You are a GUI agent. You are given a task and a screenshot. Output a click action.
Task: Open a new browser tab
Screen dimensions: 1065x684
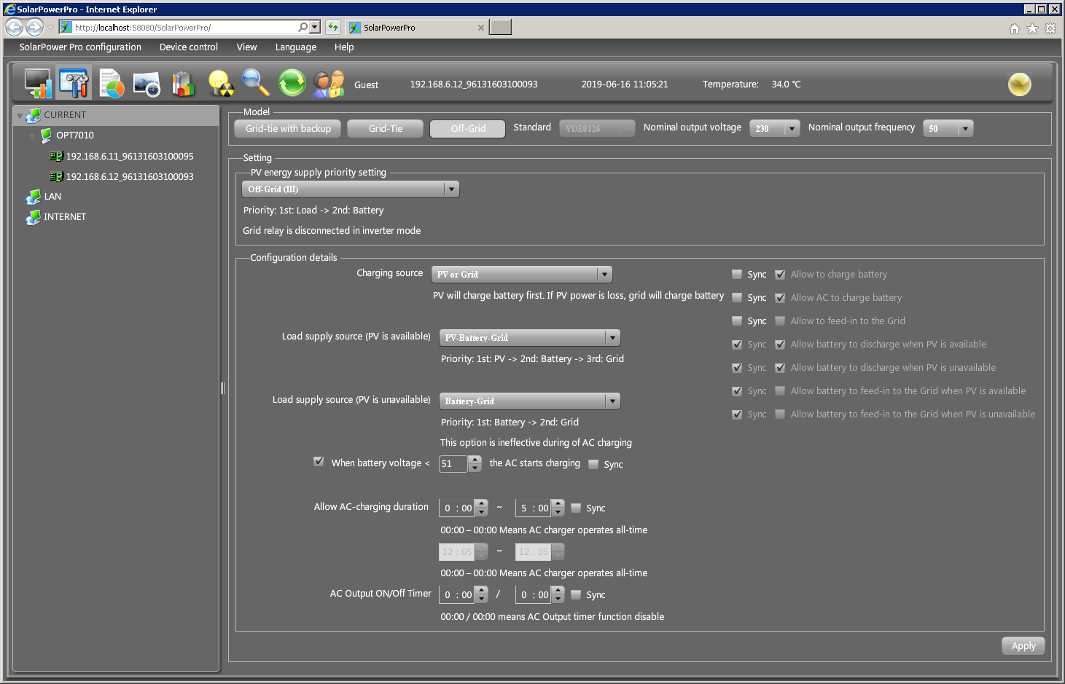[500, 27]
